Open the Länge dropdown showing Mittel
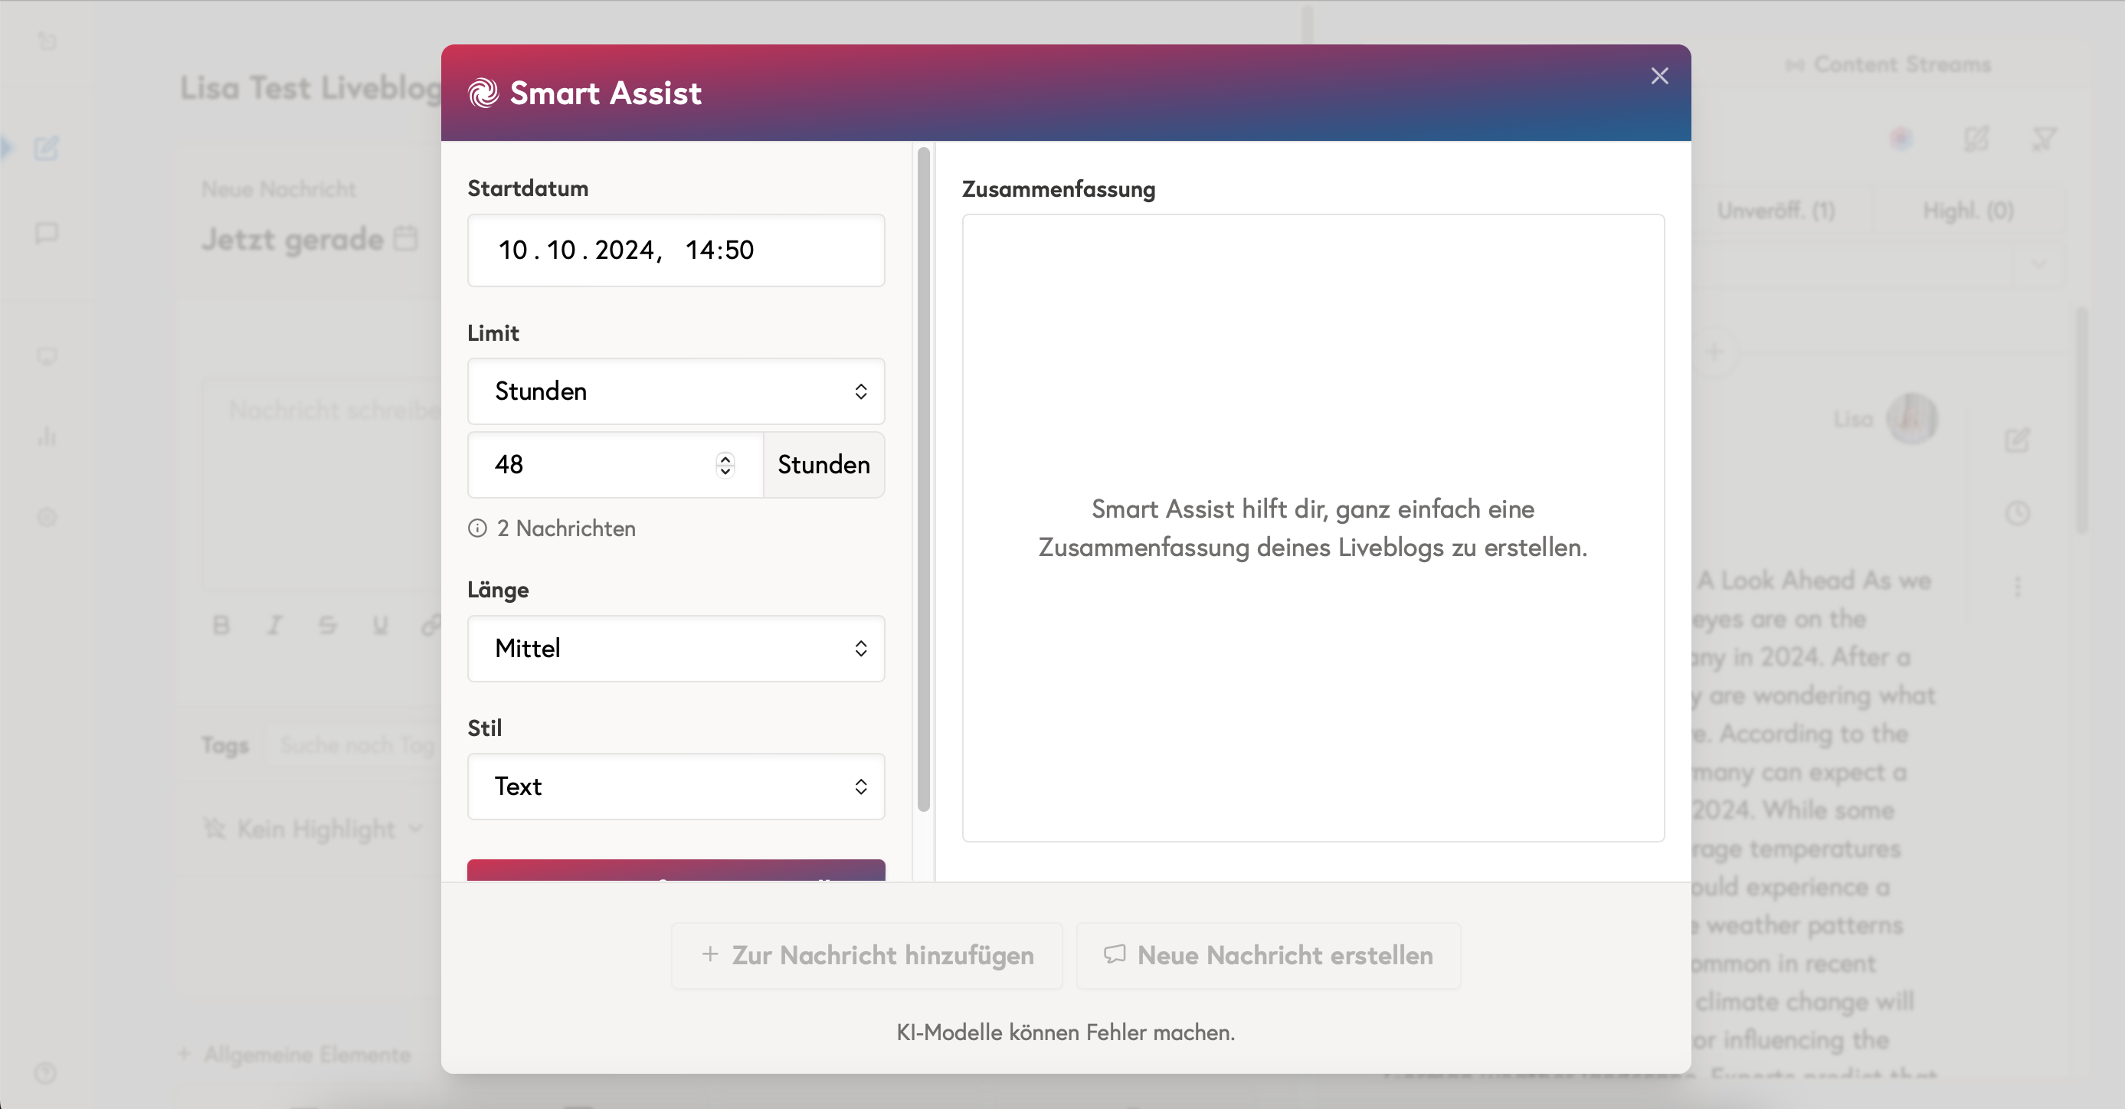Screen dimensions: 2125x1109 click(676, 648)
